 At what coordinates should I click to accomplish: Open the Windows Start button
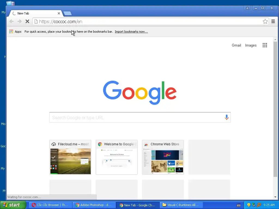(13, 205)
